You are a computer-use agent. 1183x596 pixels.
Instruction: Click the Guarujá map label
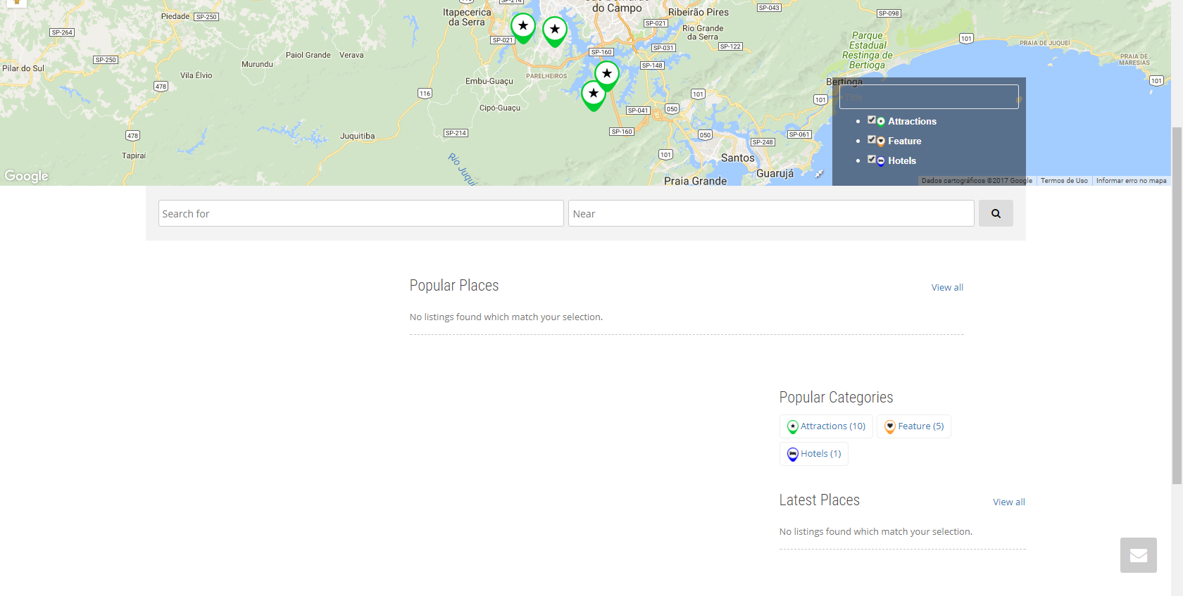click(775, 174)
